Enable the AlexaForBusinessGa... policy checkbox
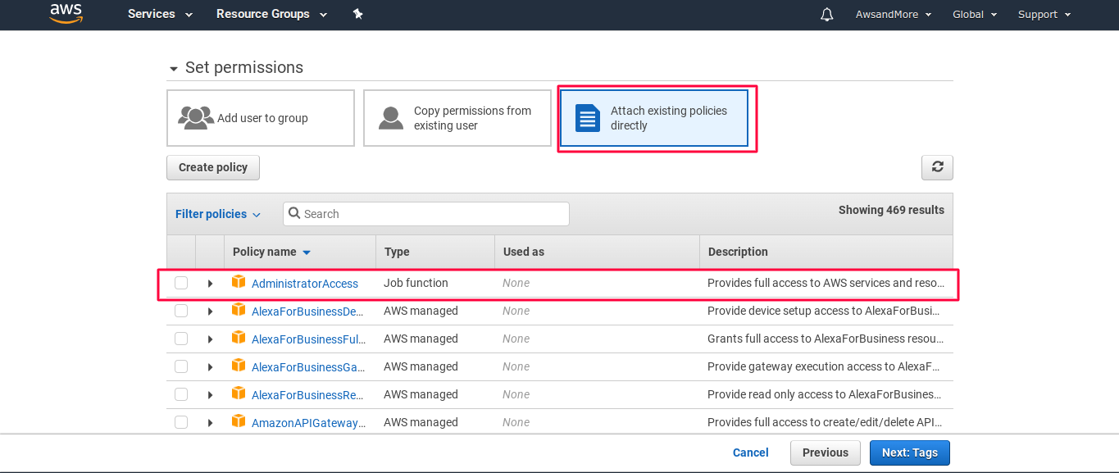Image resolution: width=1119 pixels, height=473 pixels. point(181,366)
